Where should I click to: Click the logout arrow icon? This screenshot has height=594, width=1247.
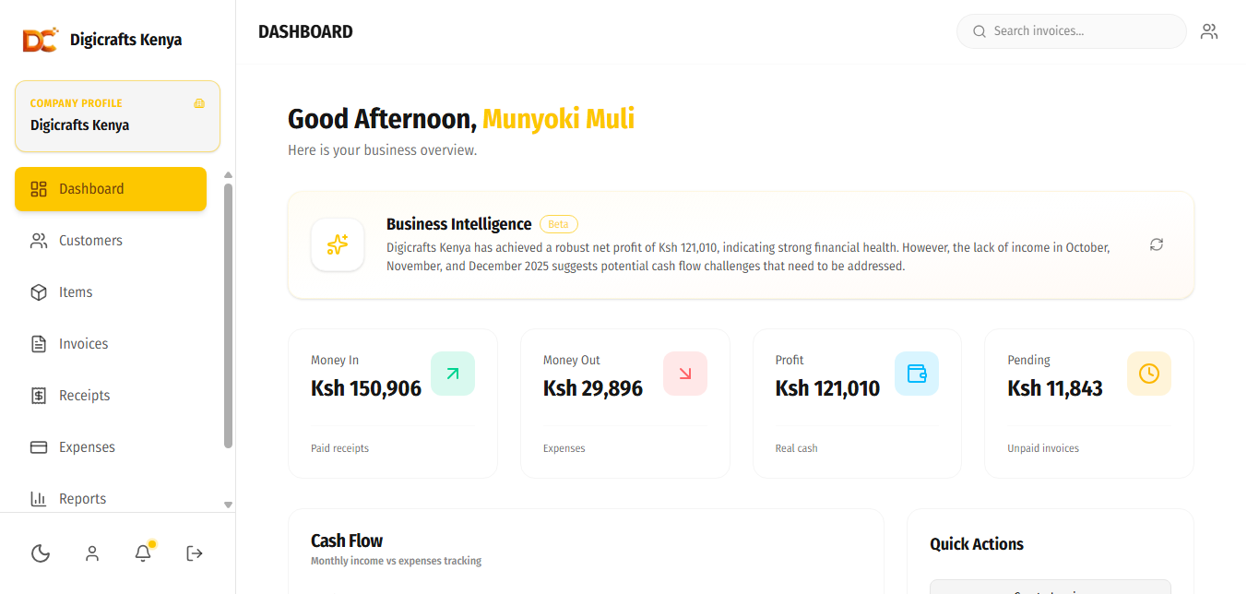coord(195,553)
